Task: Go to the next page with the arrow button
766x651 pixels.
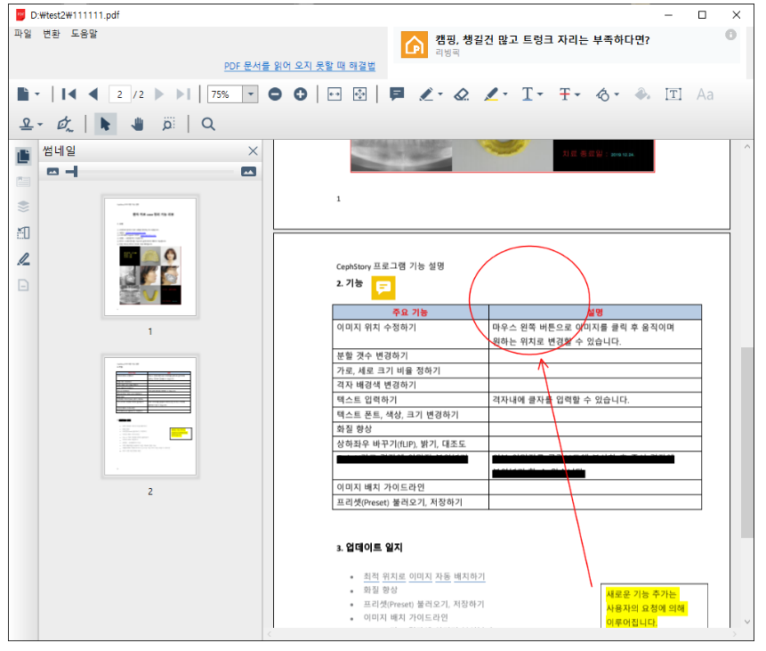Action: click(x=158, y=94)
